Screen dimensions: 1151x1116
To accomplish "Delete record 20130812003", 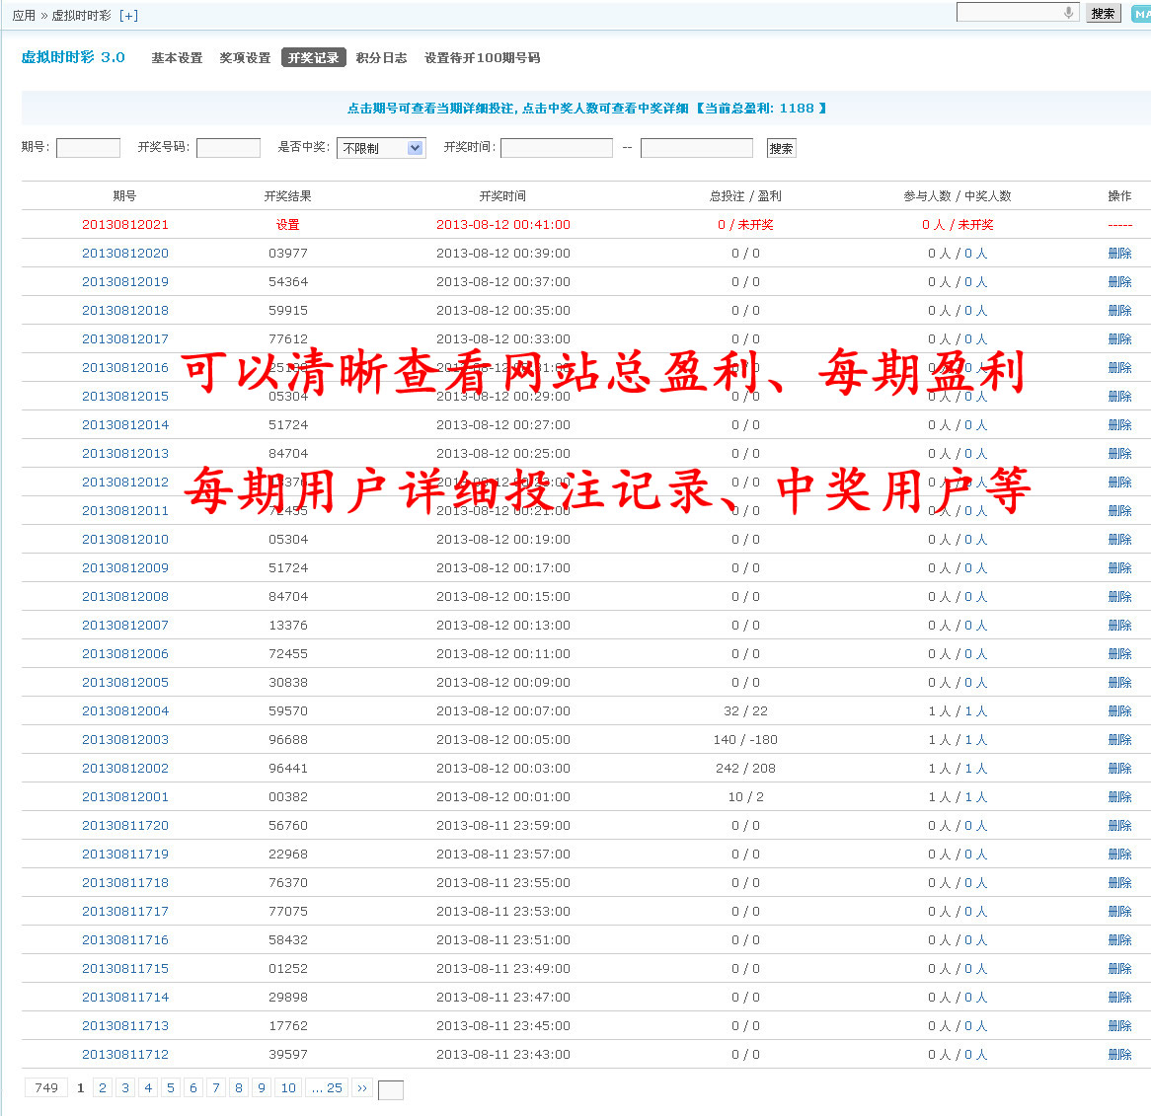I will (x=1119, y=740).
